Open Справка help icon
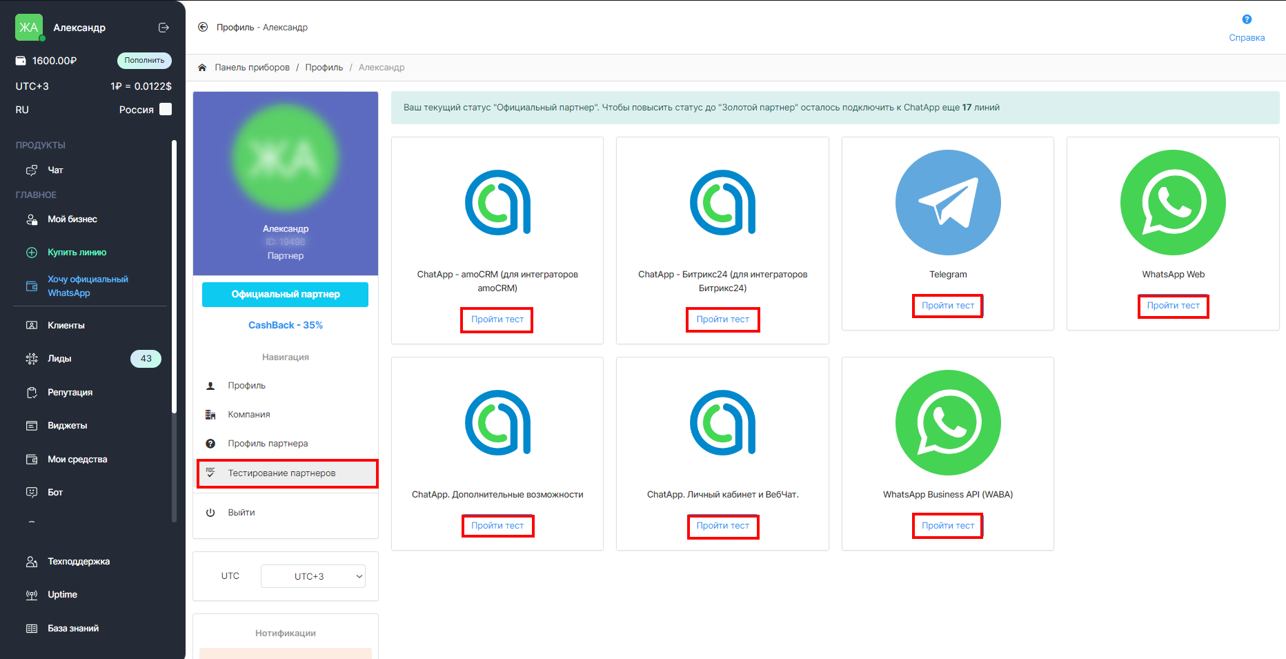The height and width of the screenshot is (659, 1286). pos(1246,20)
